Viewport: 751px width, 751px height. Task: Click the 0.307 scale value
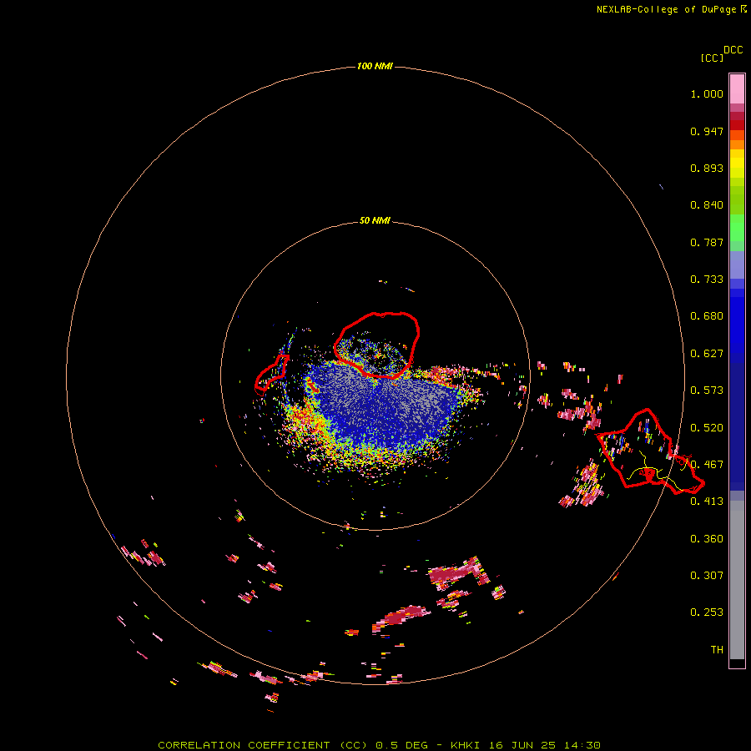(x=707, y=576)
